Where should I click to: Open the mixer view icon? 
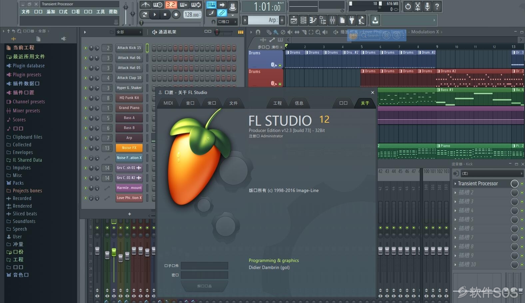tap(332, 20)
